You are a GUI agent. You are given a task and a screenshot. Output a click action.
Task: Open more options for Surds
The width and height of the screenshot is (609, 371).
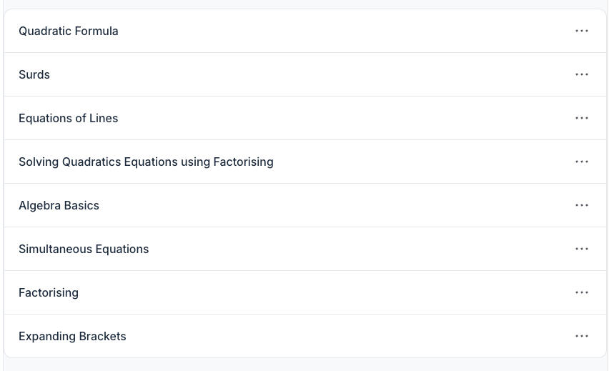click(582, 74)
